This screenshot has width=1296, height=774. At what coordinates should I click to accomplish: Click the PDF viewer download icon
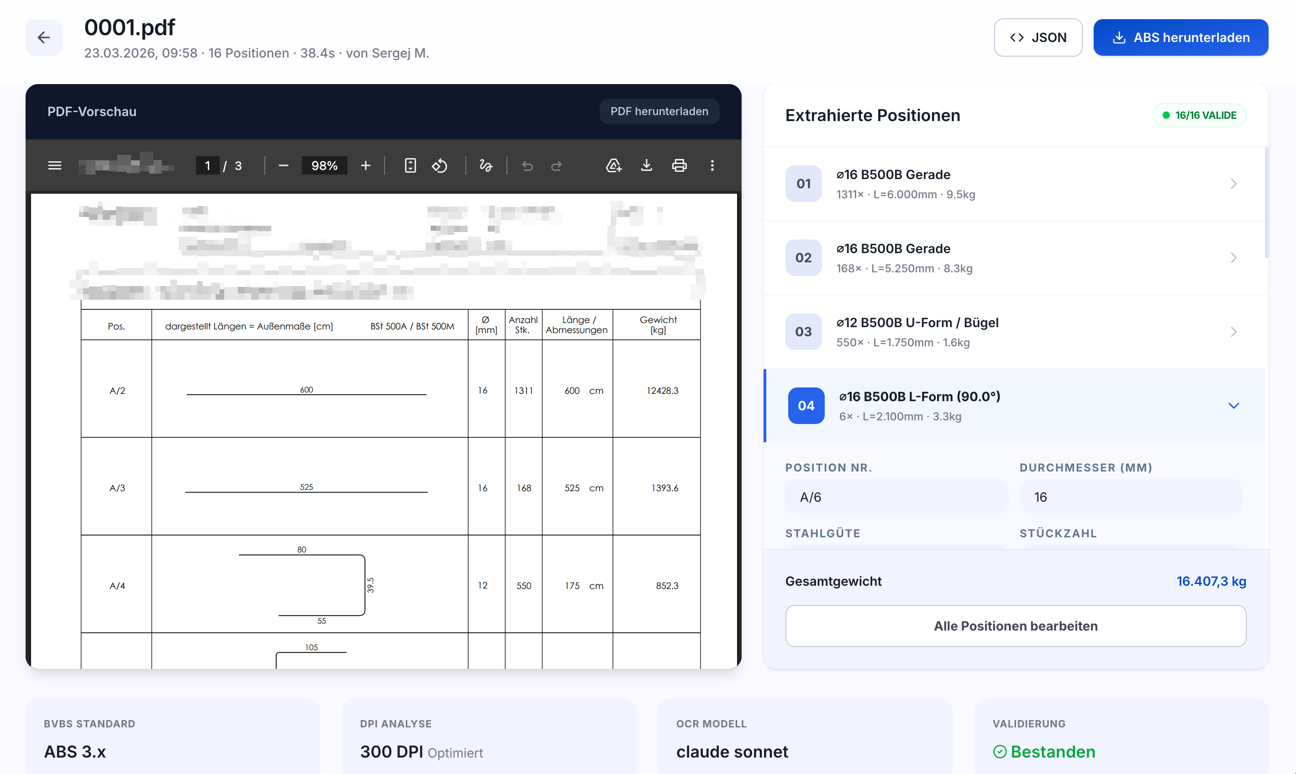point(646,166)
